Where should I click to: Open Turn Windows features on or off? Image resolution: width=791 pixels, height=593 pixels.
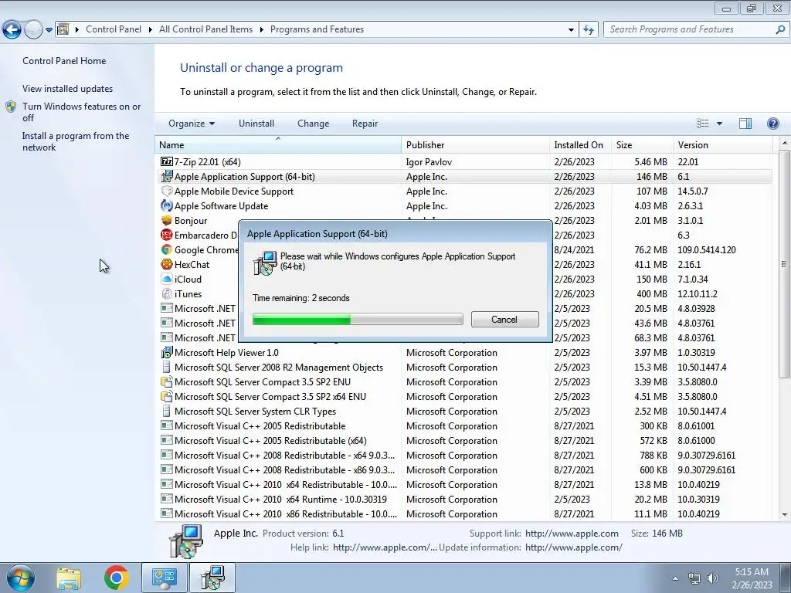[81, 112]
